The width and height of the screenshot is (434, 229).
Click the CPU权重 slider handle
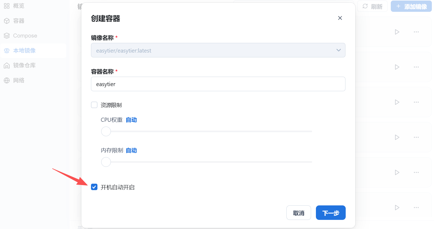click(106, 131)
